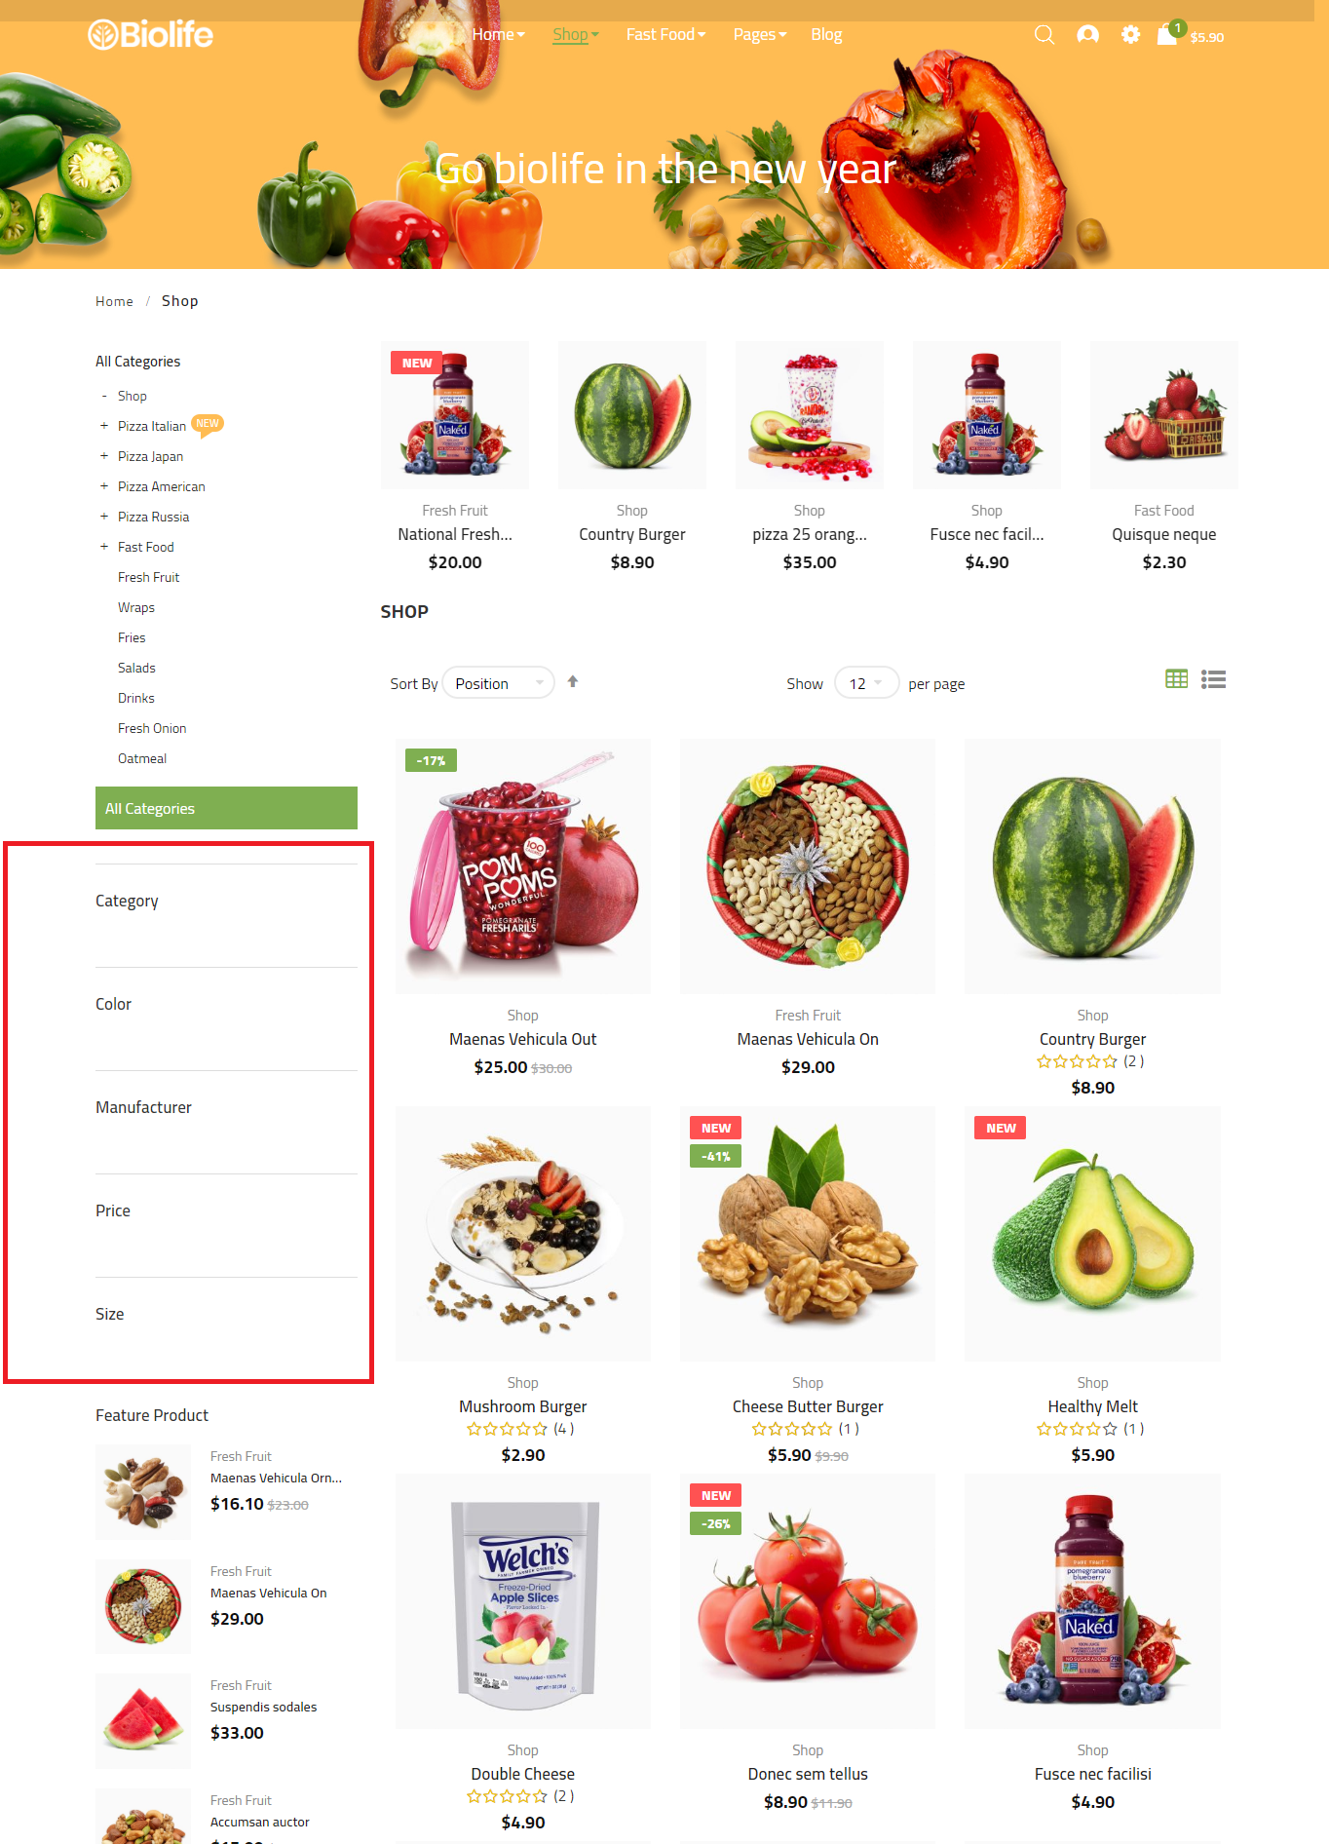Open the search magnifier icon in header
1329x1844 pixels.
point(1044,35)
